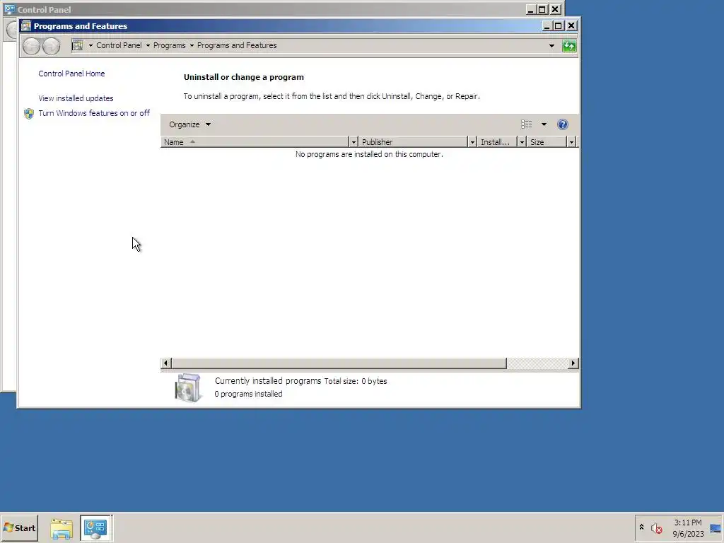Screen dimensions: 724x543
Task: Click the horizontal scrollbar left arrow
Action: 165,363
